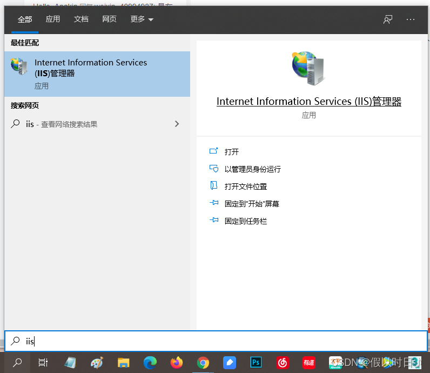Viewport: 430px width, 373px height.
Task: Open Firefox from the taskbar
Action: tap(177, 363)
